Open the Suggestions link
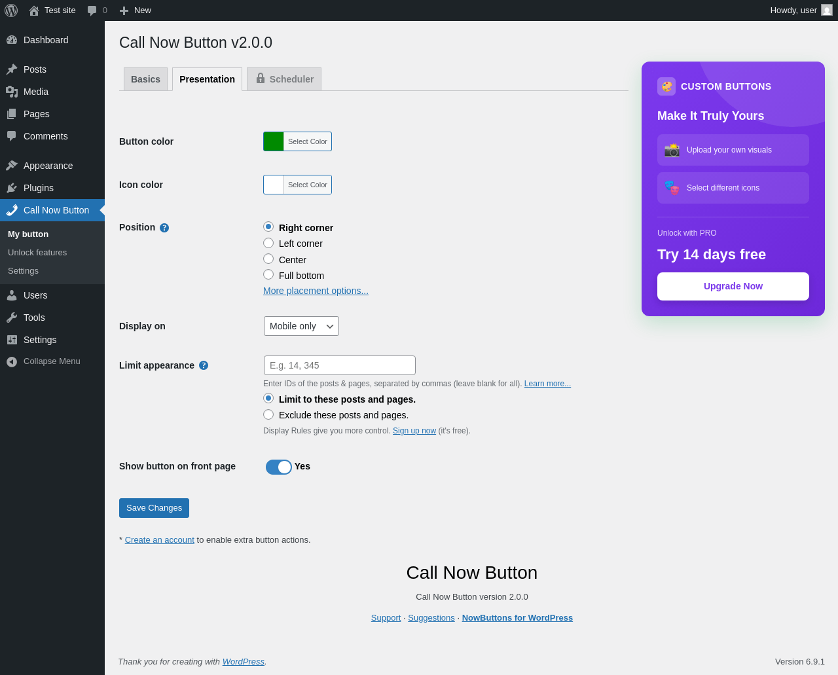Viewport: 838px width, 675px height. (x=431, y=618)
